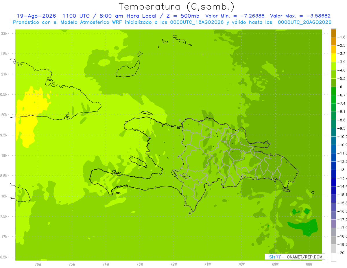Click the 22N latitude label
347x268 pixels.
tap(5, 34)
